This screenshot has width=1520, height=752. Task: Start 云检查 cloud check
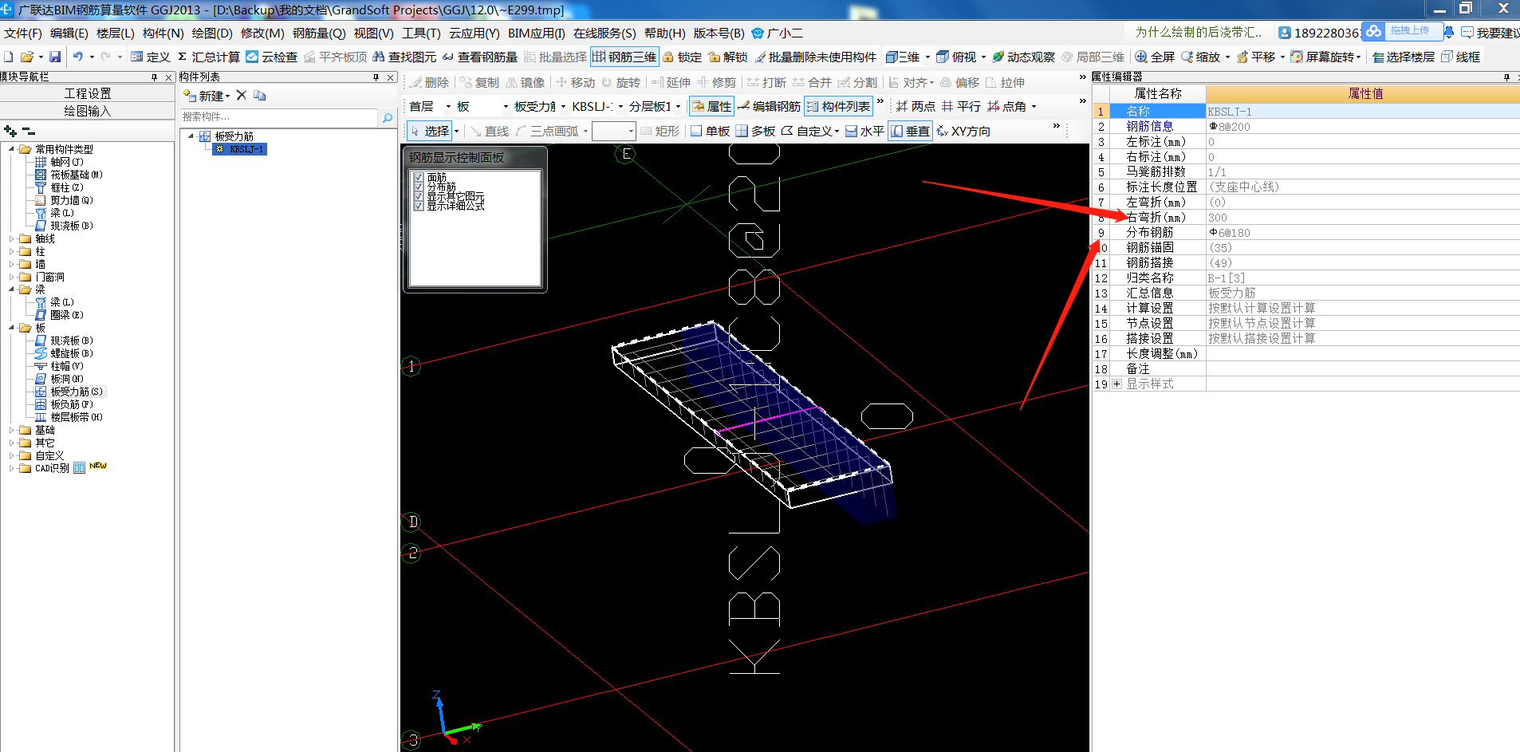click(272, 57)
